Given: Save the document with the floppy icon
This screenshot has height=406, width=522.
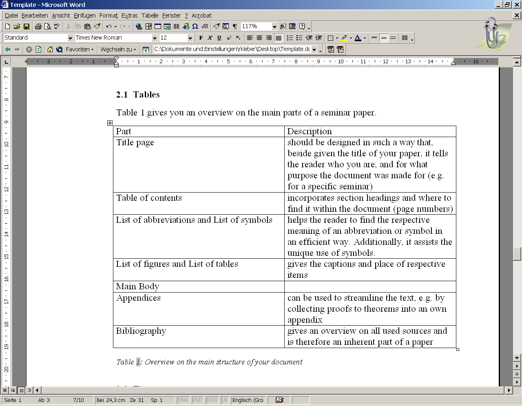Looking at the screenshot, I should click(27, 27).
